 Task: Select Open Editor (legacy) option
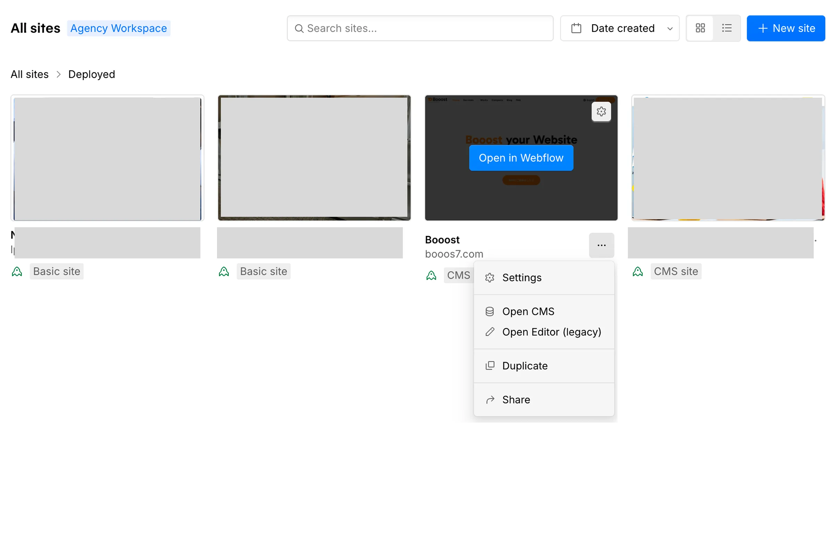544,332
